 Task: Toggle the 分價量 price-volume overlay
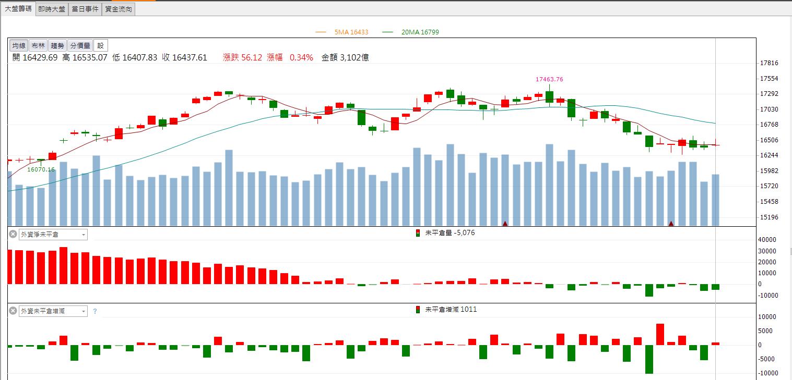pyautogui.click(x=80, y=45)
